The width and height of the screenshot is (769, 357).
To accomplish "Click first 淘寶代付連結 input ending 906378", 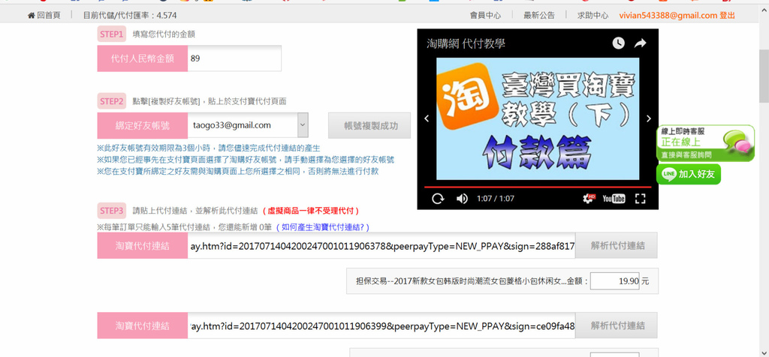I will (381, 246).
